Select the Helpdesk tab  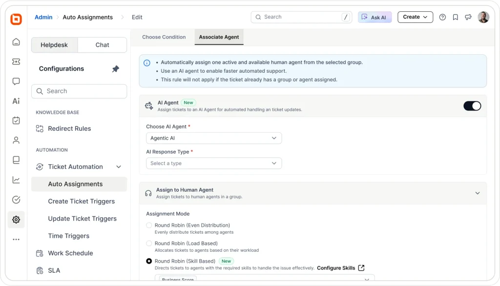(54, 45)
